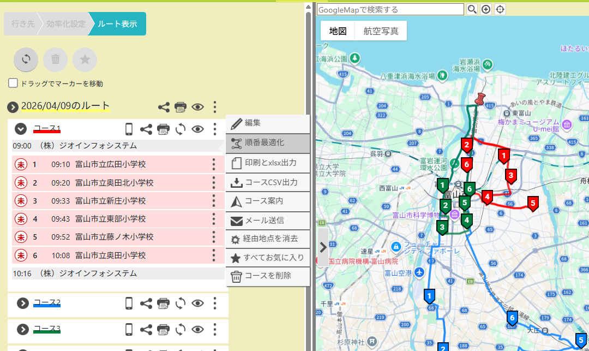Open the smartphone view for コース1
589x351 pixels.
(129, 129)
